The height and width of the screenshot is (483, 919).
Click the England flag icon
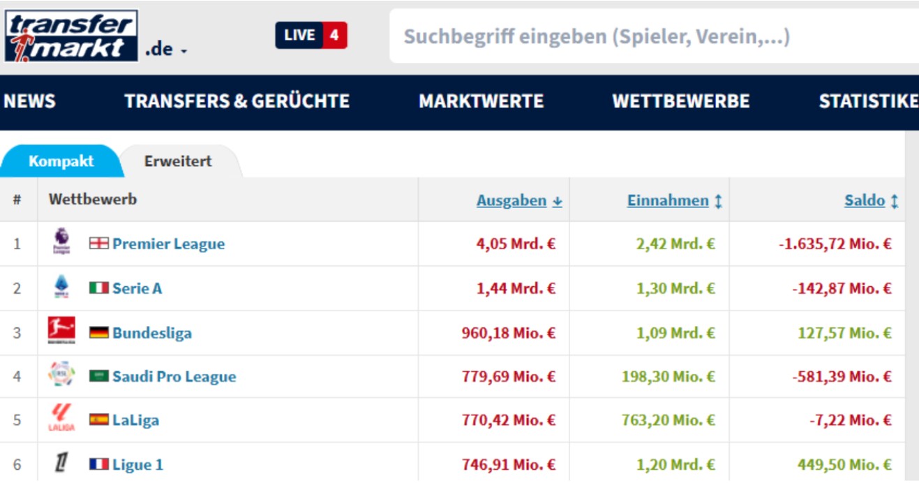pyautogui.click(x=99, y=244)
